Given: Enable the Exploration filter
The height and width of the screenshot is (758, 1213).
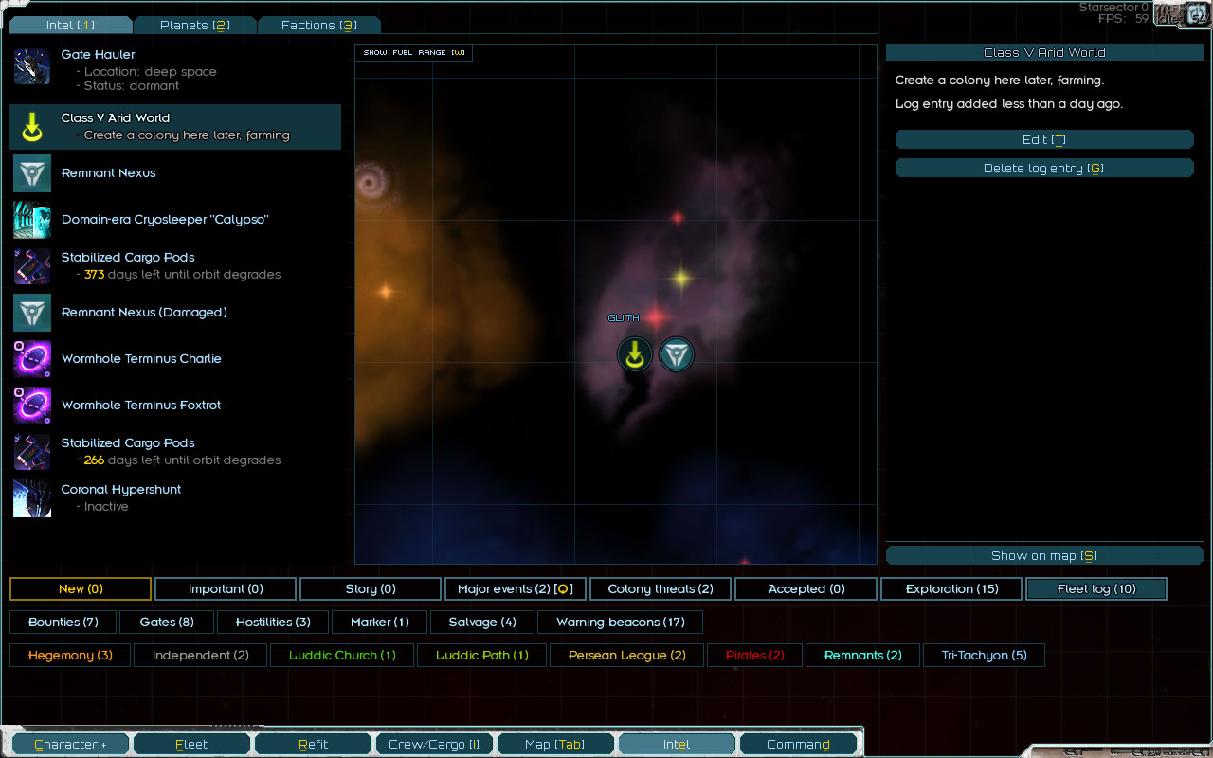Looking at the screenshot, I should click(x=951, y=589).
